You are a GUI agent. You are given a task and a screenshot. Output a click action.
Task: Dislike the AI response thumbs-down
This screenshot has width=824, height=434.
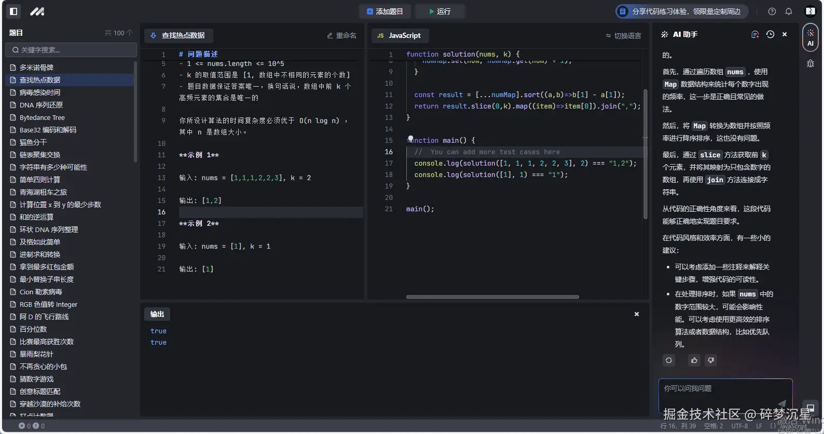[x=711, y=360]
